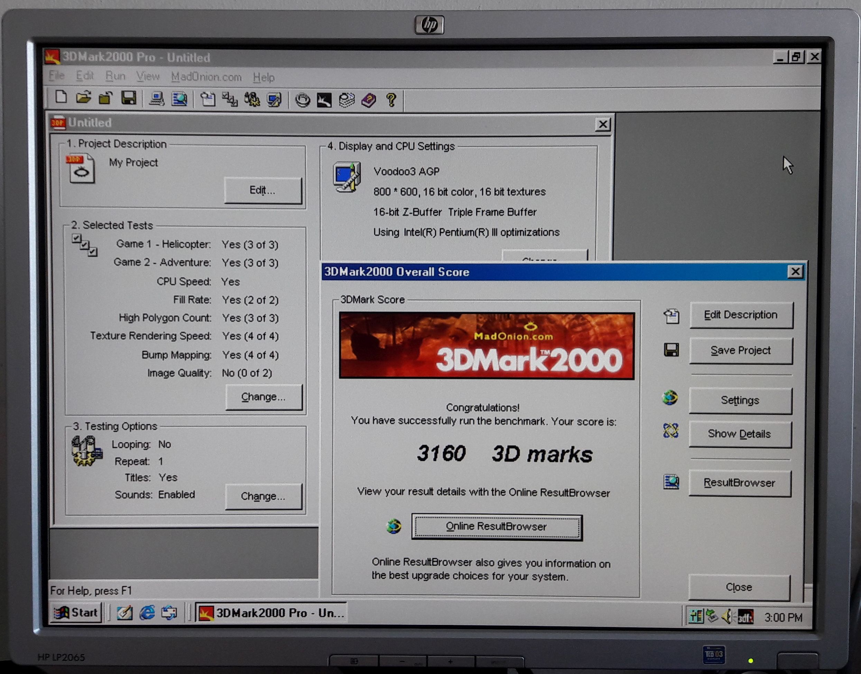Screen dimensions: 861x674
Task: Click the project description toolbar icon
Action: (x=208, y=99)
